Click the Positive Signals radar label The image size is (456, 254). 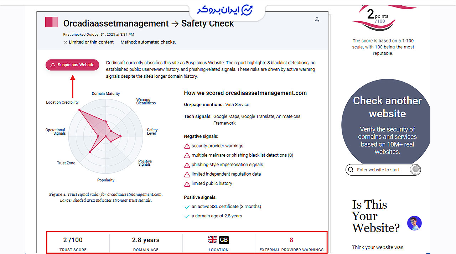point(145,163)
